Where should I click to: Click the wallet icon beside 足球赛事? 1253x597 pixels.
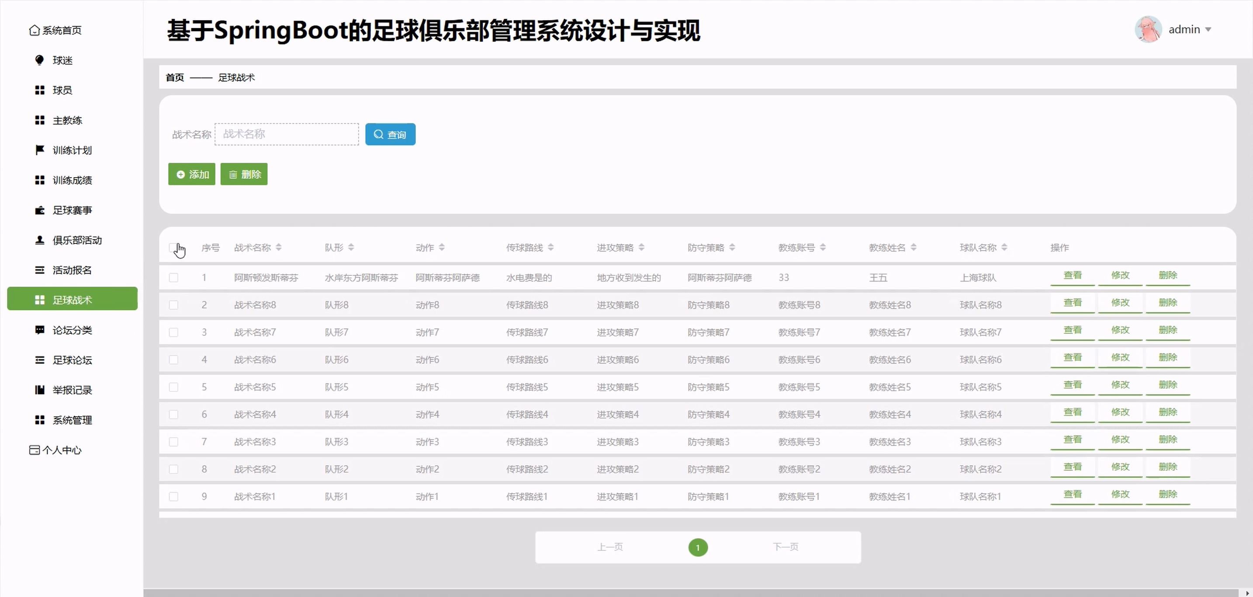point(39,210)
